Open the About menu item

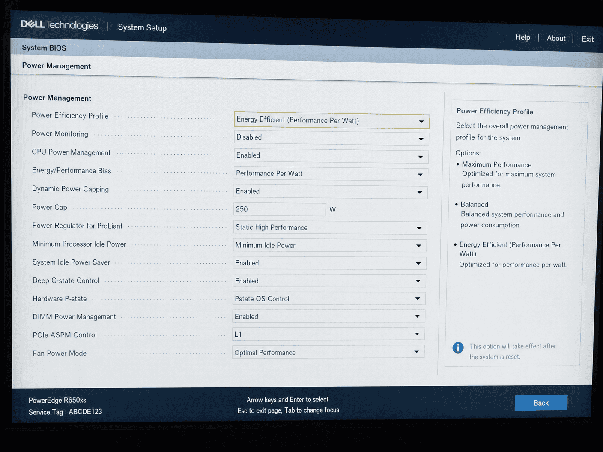(556, 39)
